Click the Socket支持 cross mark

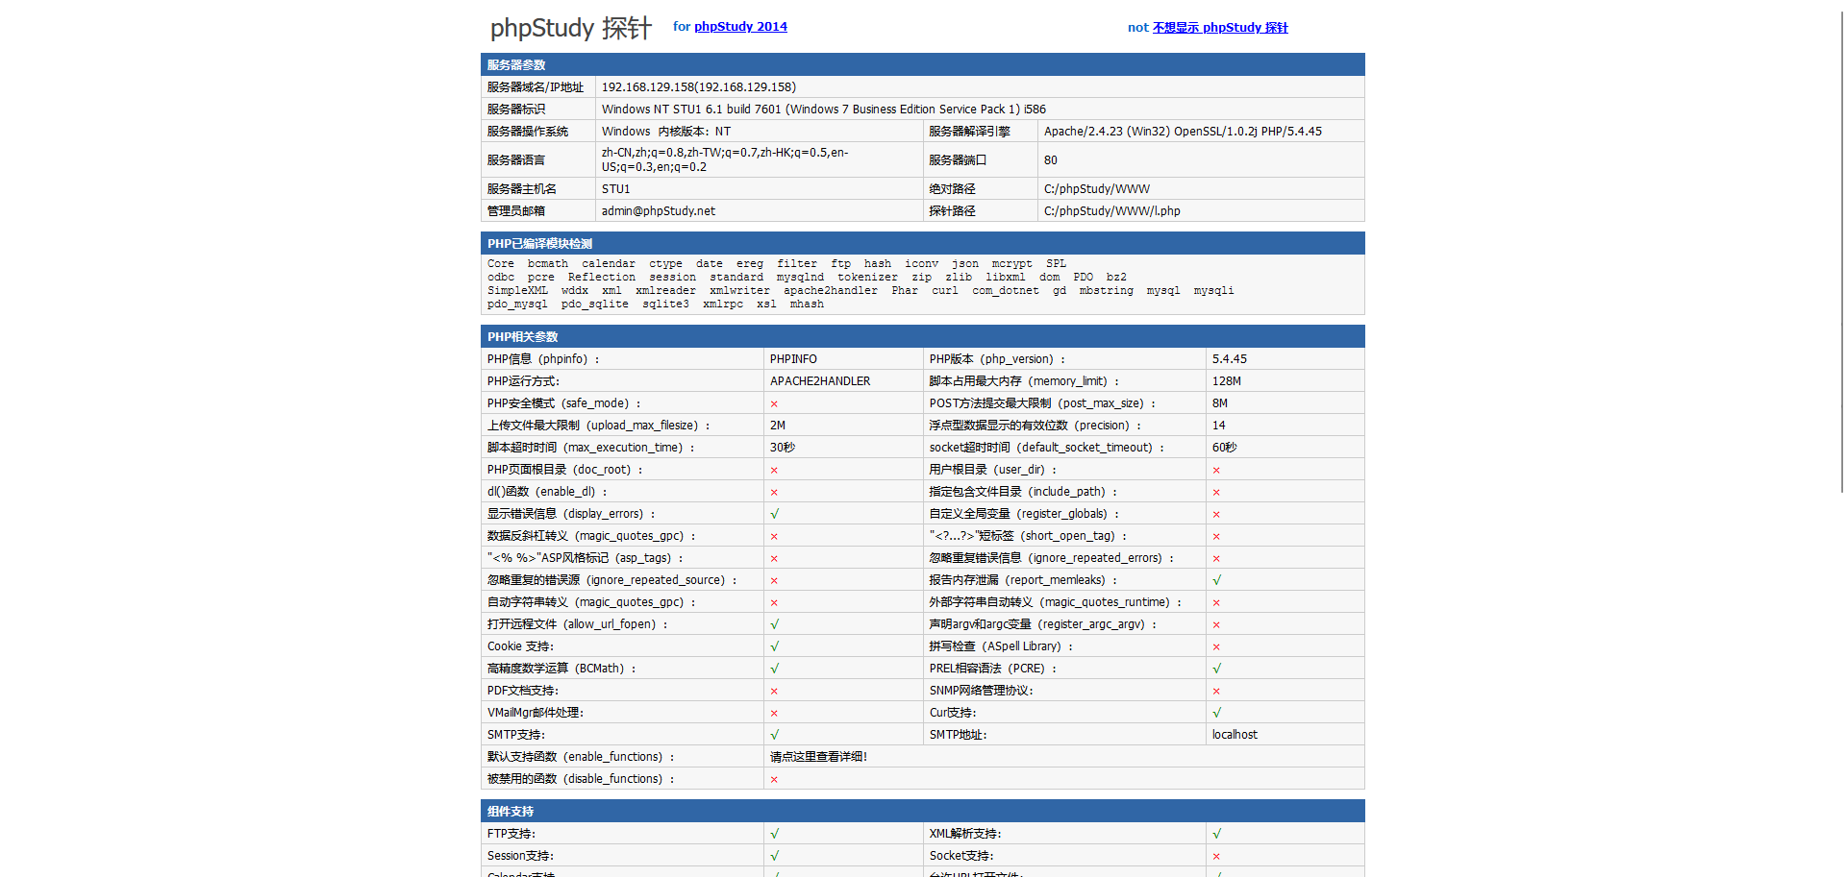pos(1216,857)
